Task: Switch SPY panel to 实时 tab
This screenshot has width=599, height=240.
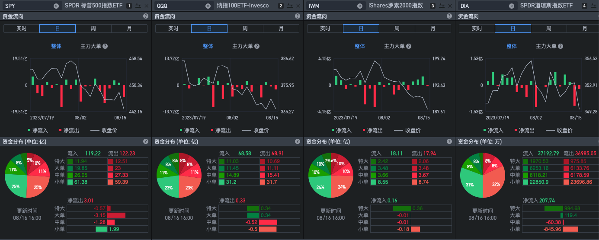Action: click(22, 29)
